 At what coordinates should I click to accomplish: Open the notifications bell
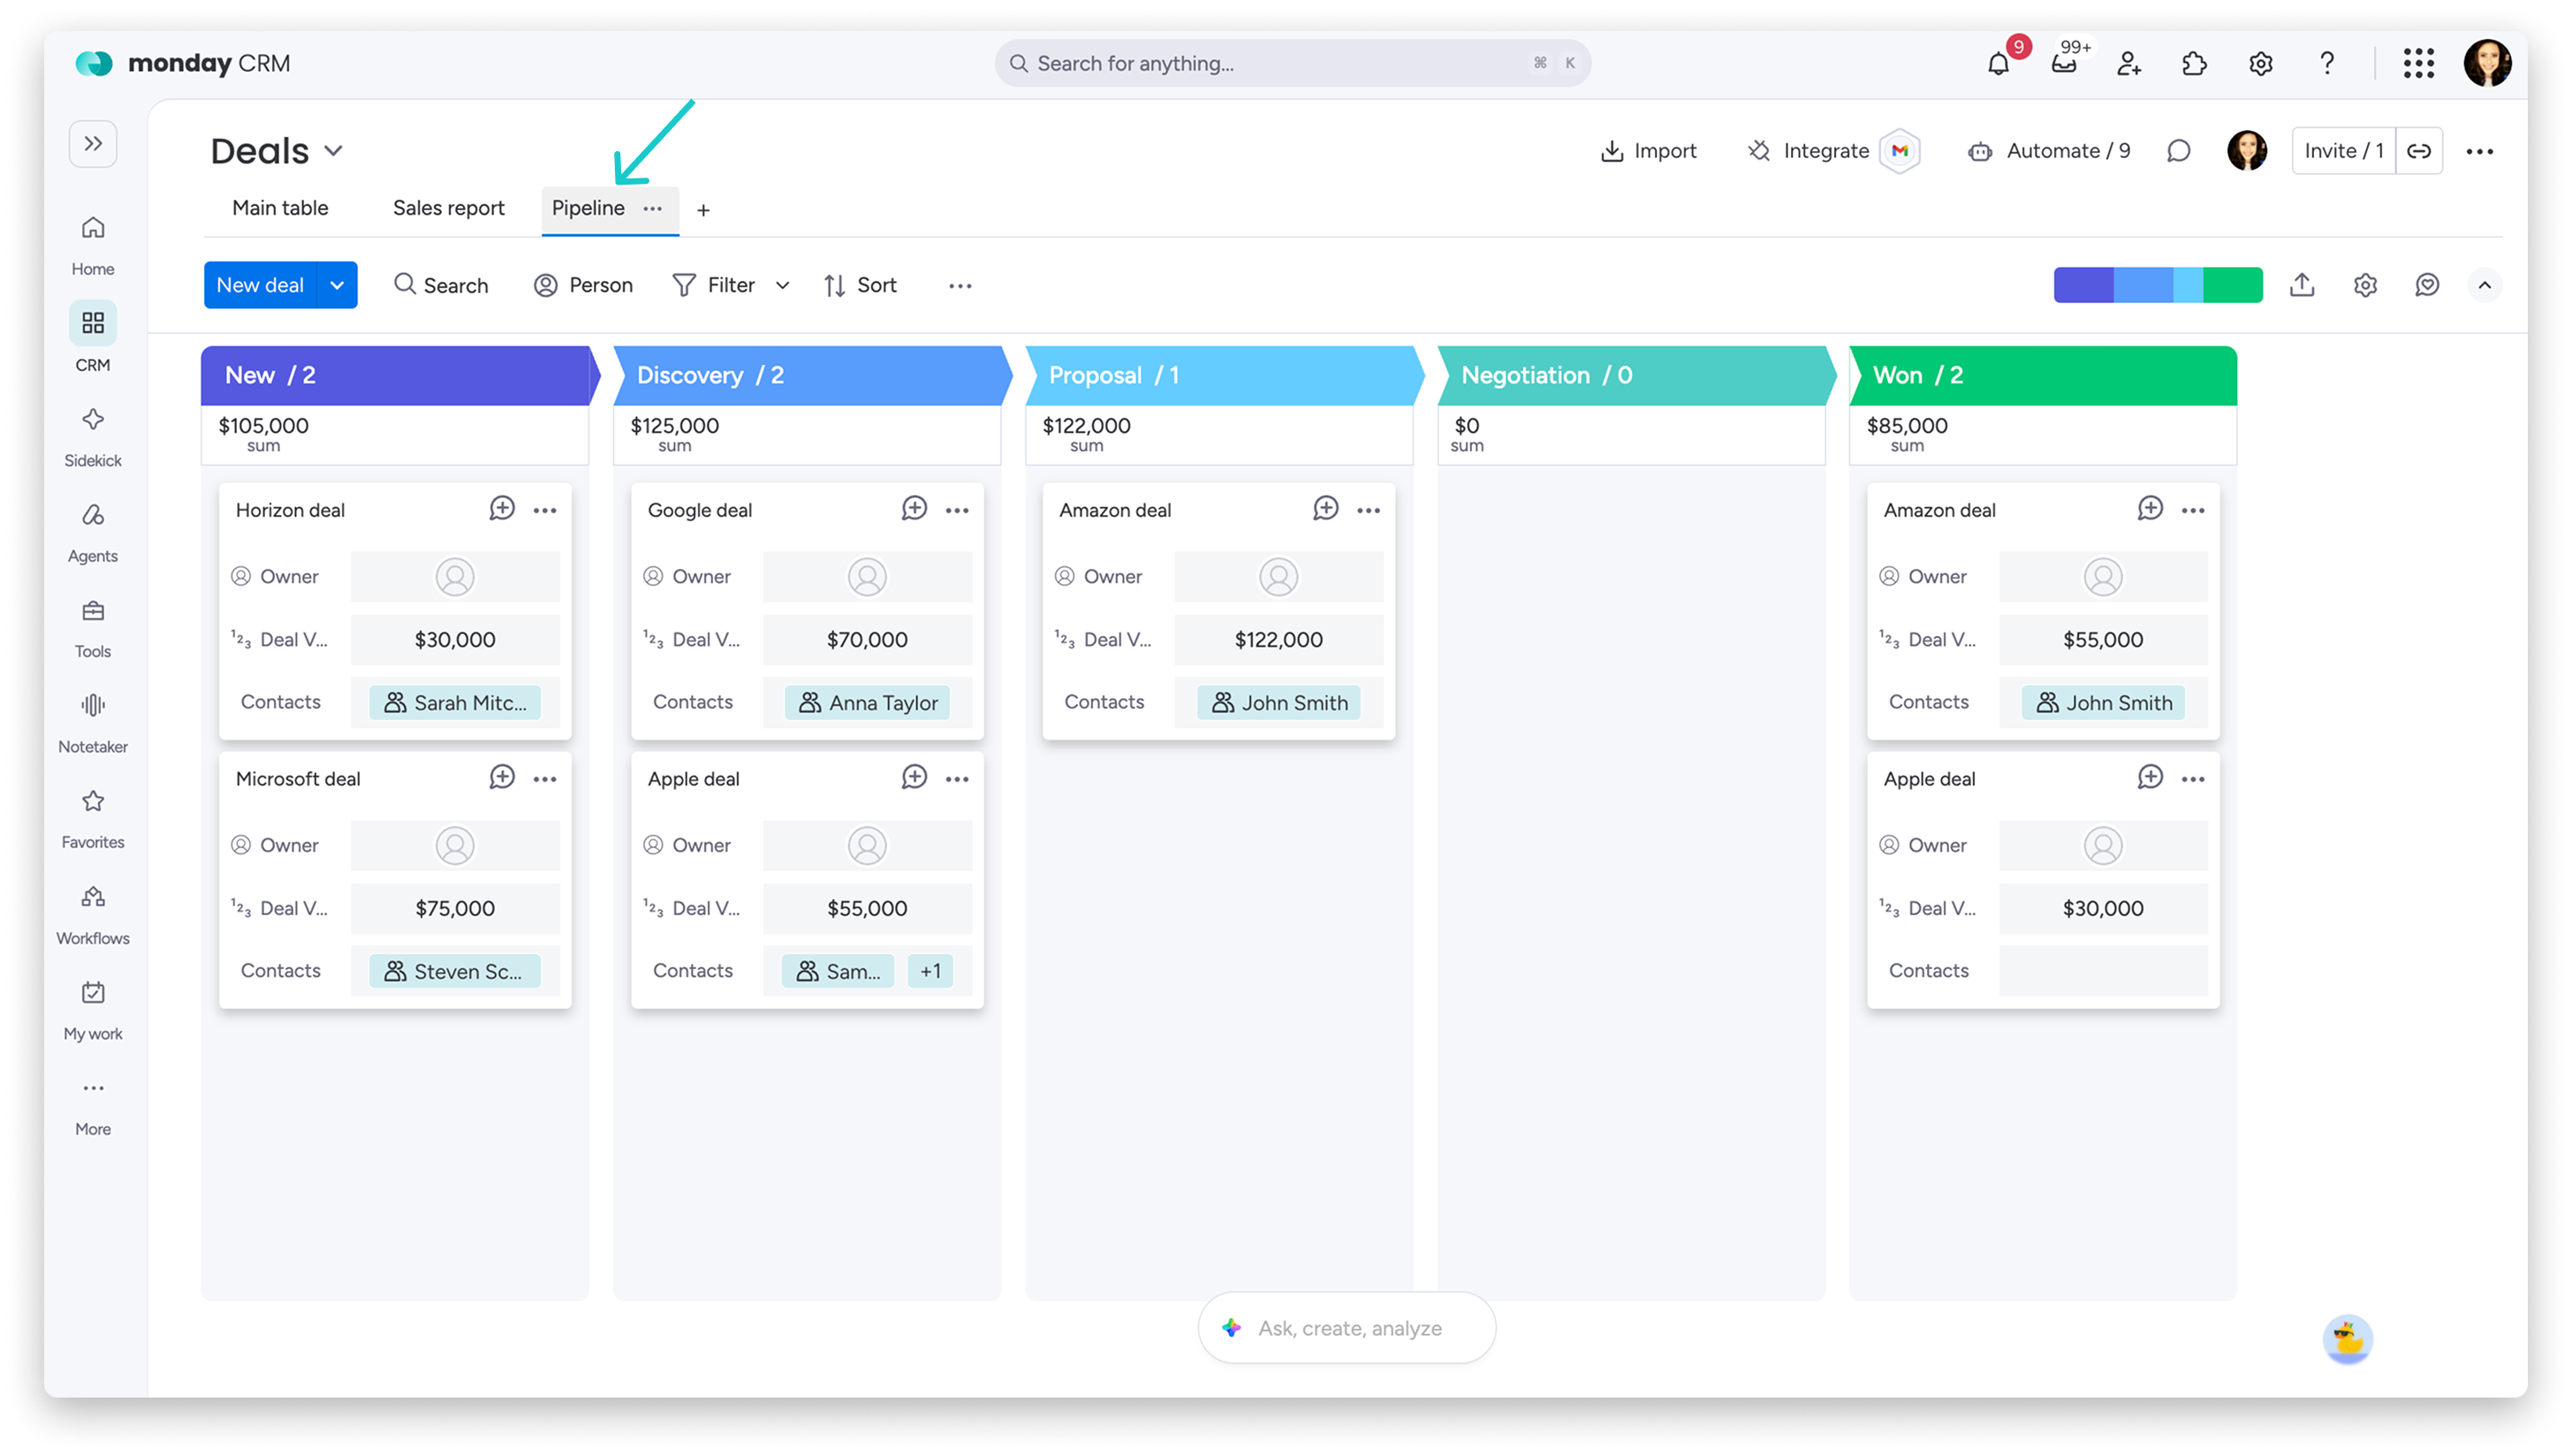[1998, 64]
